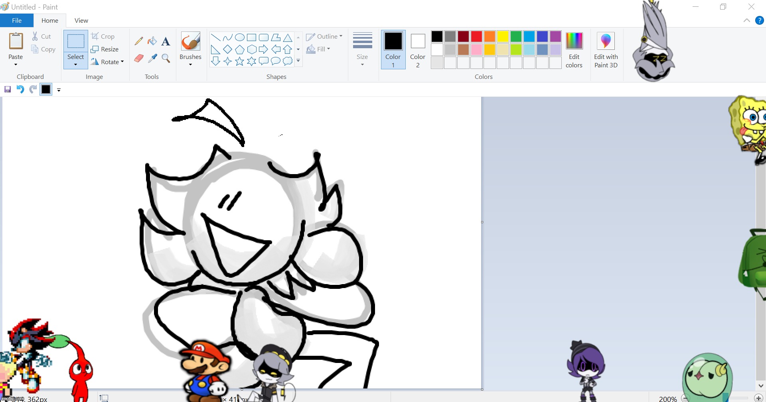Switch to the View tab
Image resolution: width=766 pixels, height=402 pixels.
pyautogui.click(x=81, y=21)
